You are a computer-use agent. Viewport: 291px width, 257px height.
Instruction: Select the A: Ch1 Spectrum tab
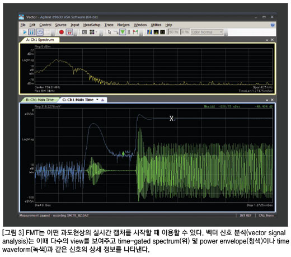click(40, 40)
